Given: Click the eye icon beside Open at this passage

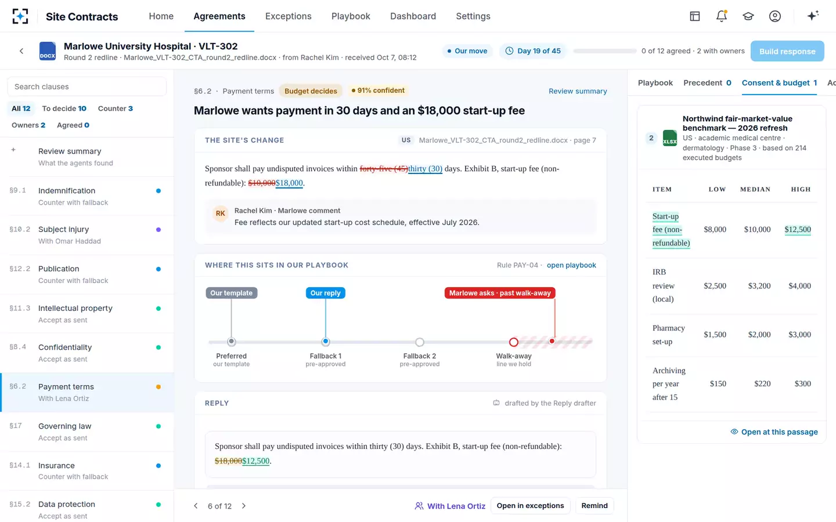Looking at the screenshot, I should (x=734, y=432).
